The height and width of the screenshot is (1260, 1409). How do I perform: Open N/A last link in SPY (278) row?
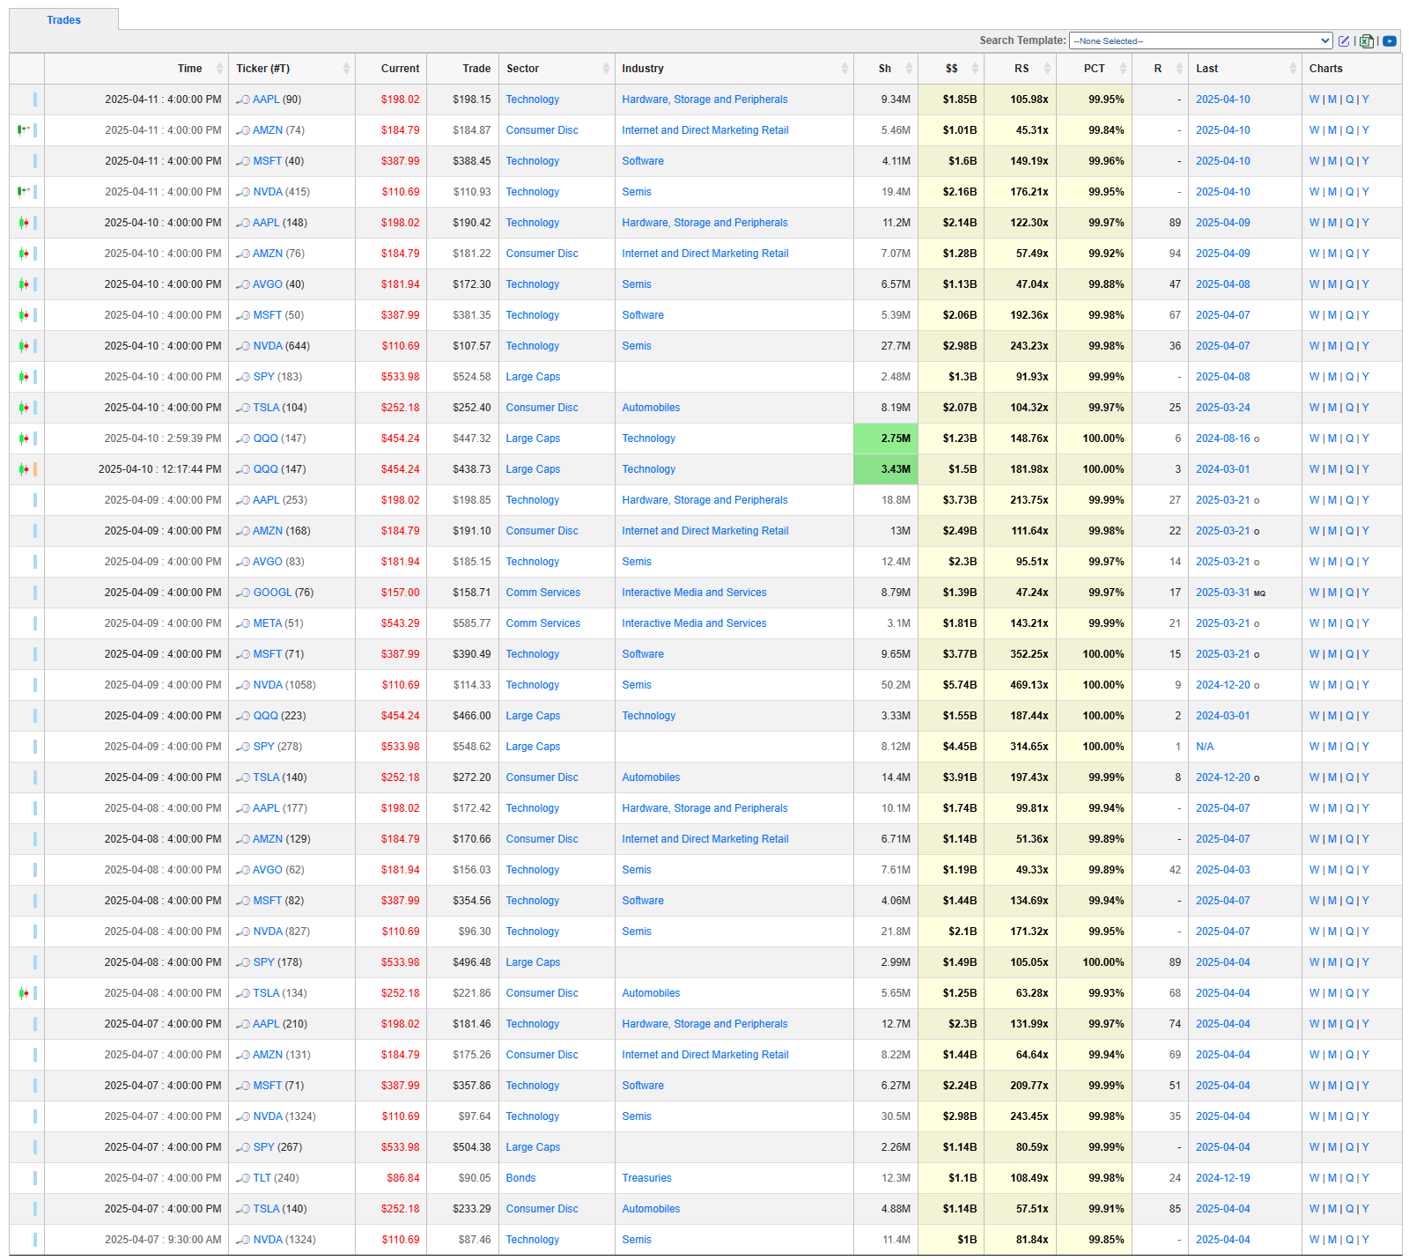tap(1205, 747)
